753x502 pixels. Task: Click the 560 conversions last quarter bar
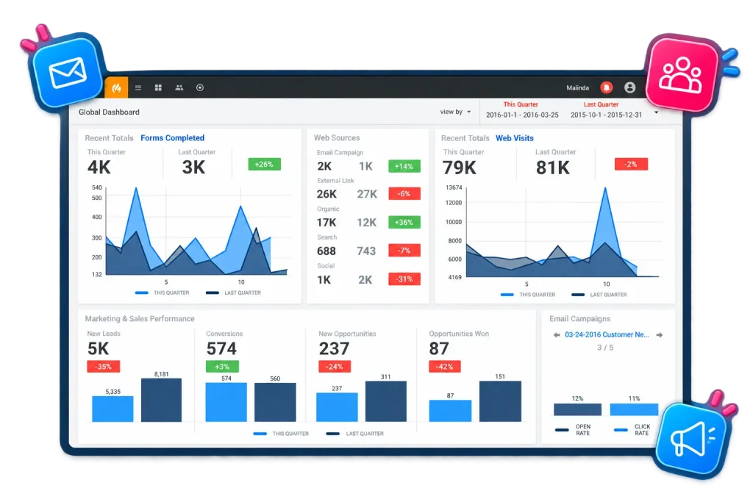pyautogui.click(x=275, y=402)
